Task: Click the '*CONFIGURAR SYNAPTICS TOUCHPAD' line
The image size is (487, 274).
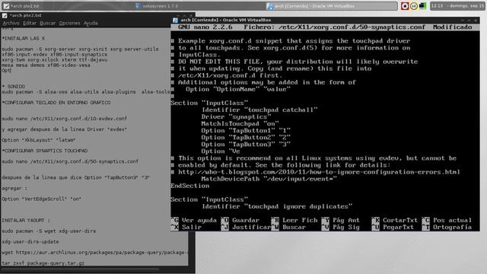Action: click(x=45, y=151)
